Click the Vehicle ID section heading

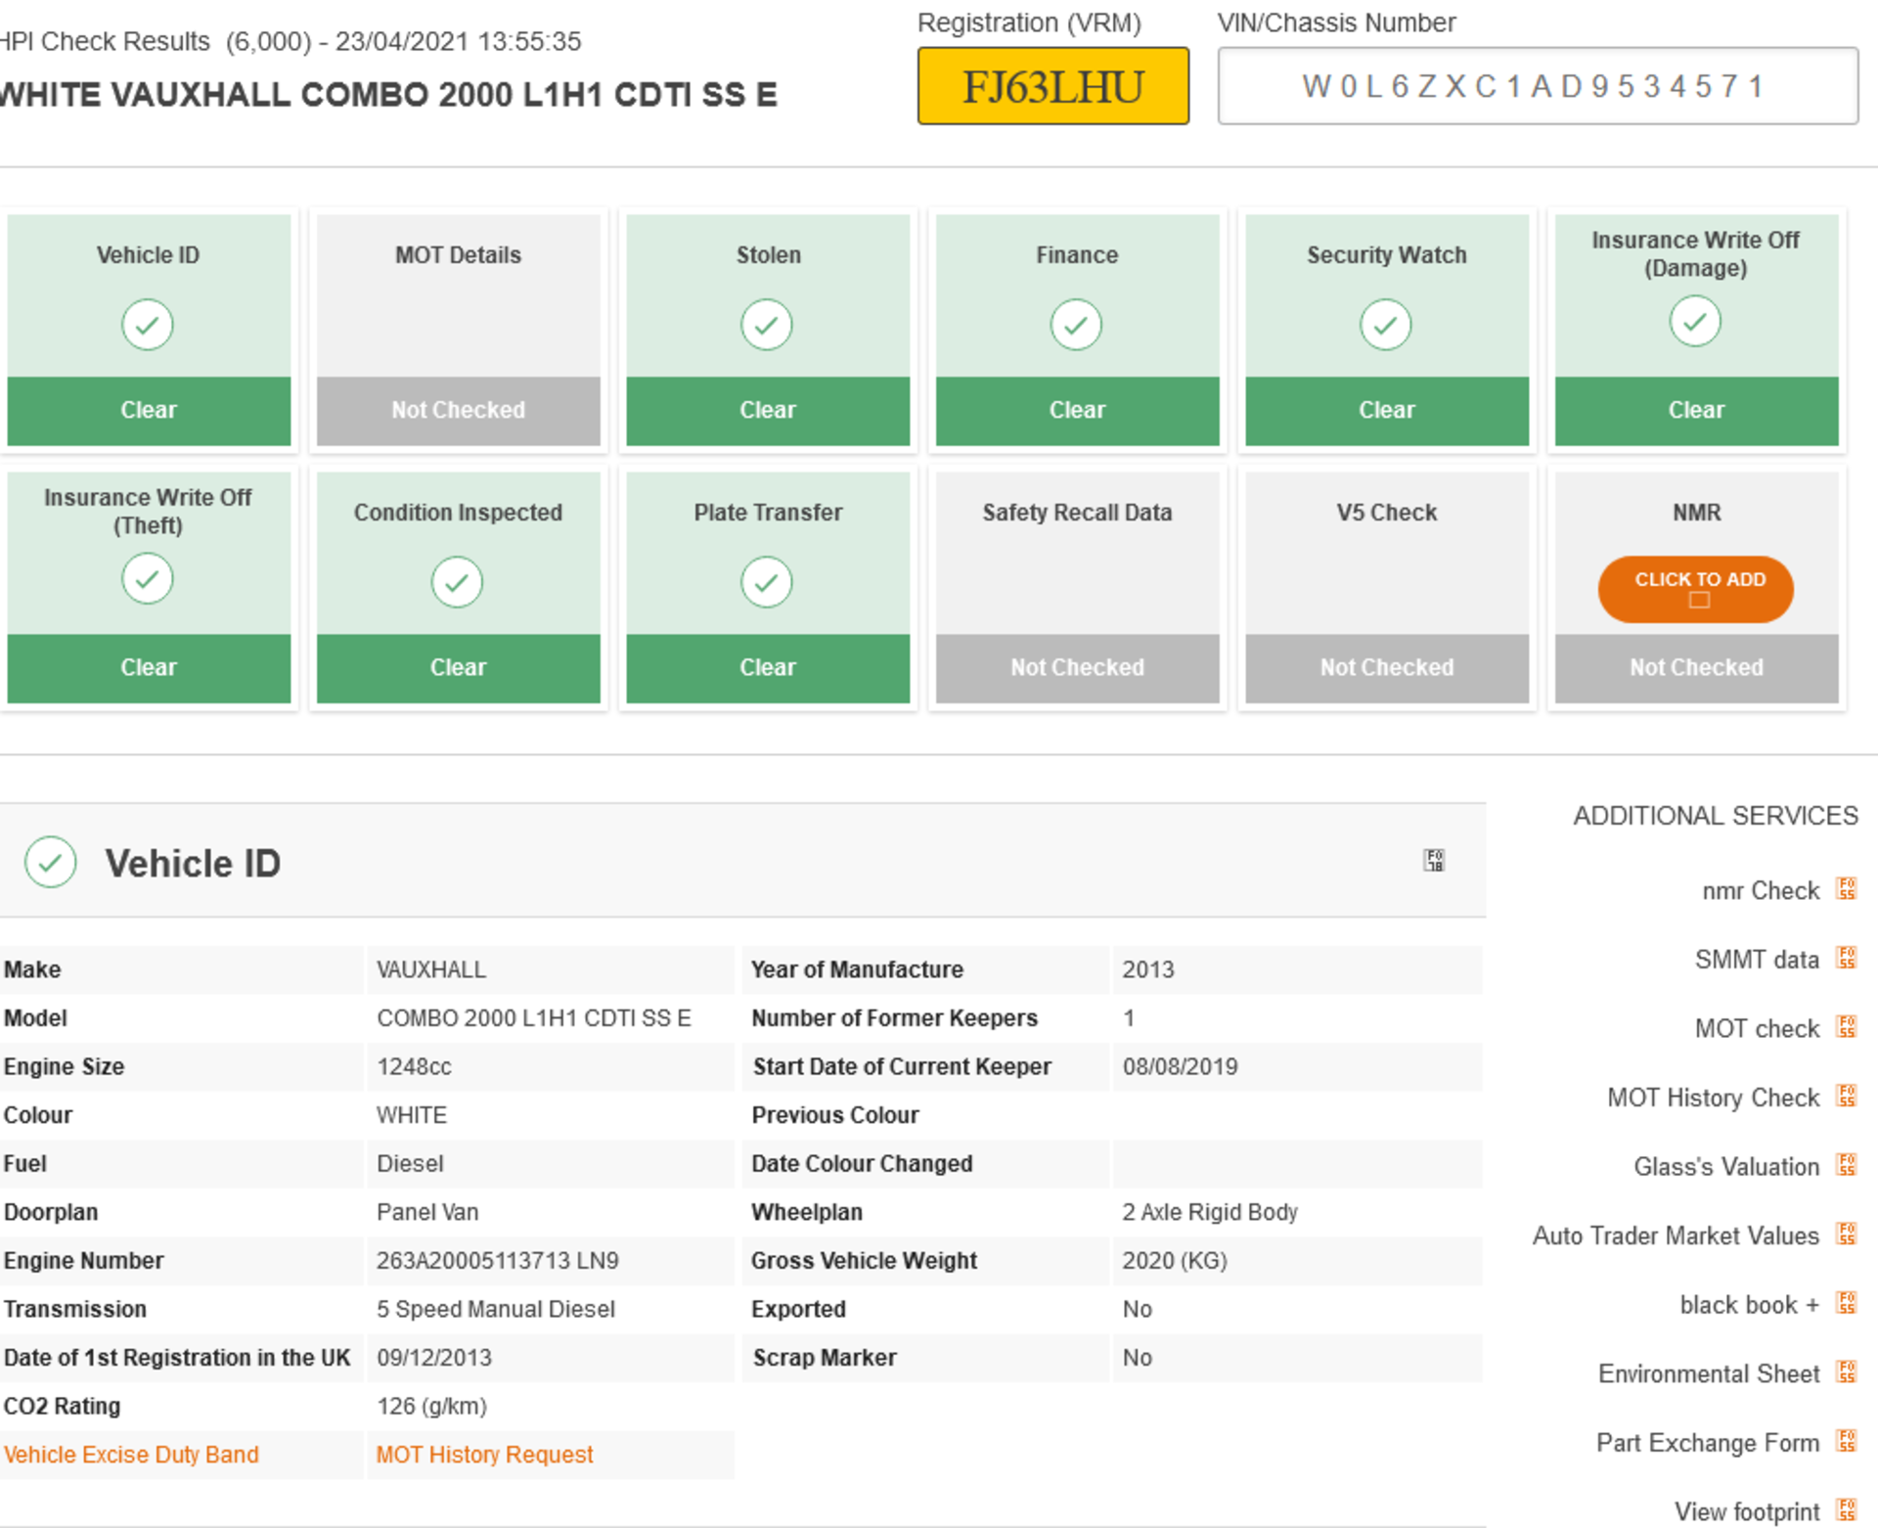(x=193, y=864)
